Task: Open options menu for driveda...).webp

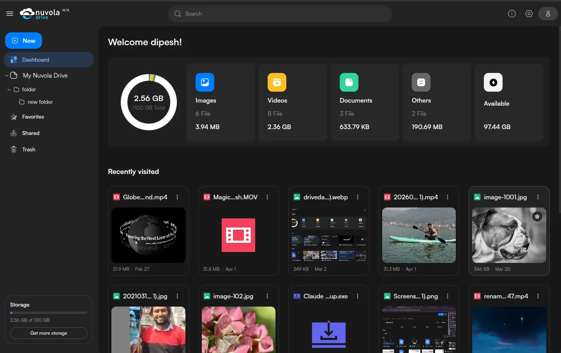Action: [358, 197]
